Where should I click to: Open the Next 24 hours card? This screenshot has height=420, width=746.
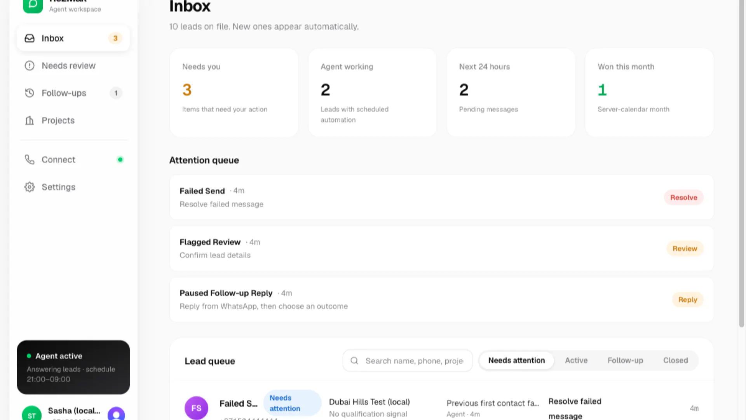[511, 93]
